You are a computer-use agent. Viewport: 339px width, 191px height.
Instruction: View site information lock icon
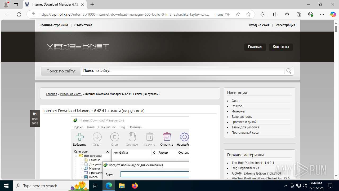33,14
